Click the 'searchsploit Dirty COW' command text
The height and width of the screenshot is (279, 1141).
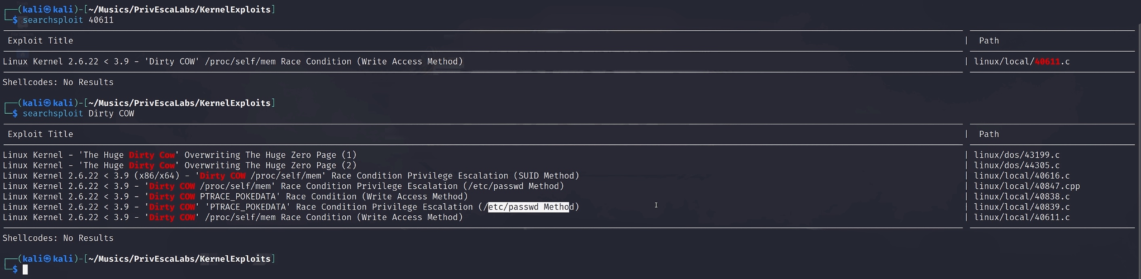[x=78, y=114]
